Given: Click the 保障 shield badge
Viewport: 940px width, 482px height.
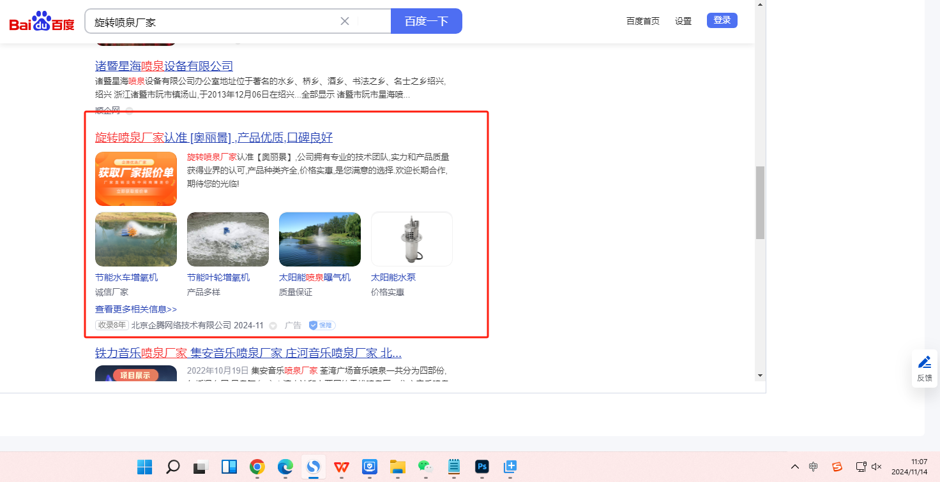Looking at the screenshot, I should pyautogui.click(x=322, y=325).
